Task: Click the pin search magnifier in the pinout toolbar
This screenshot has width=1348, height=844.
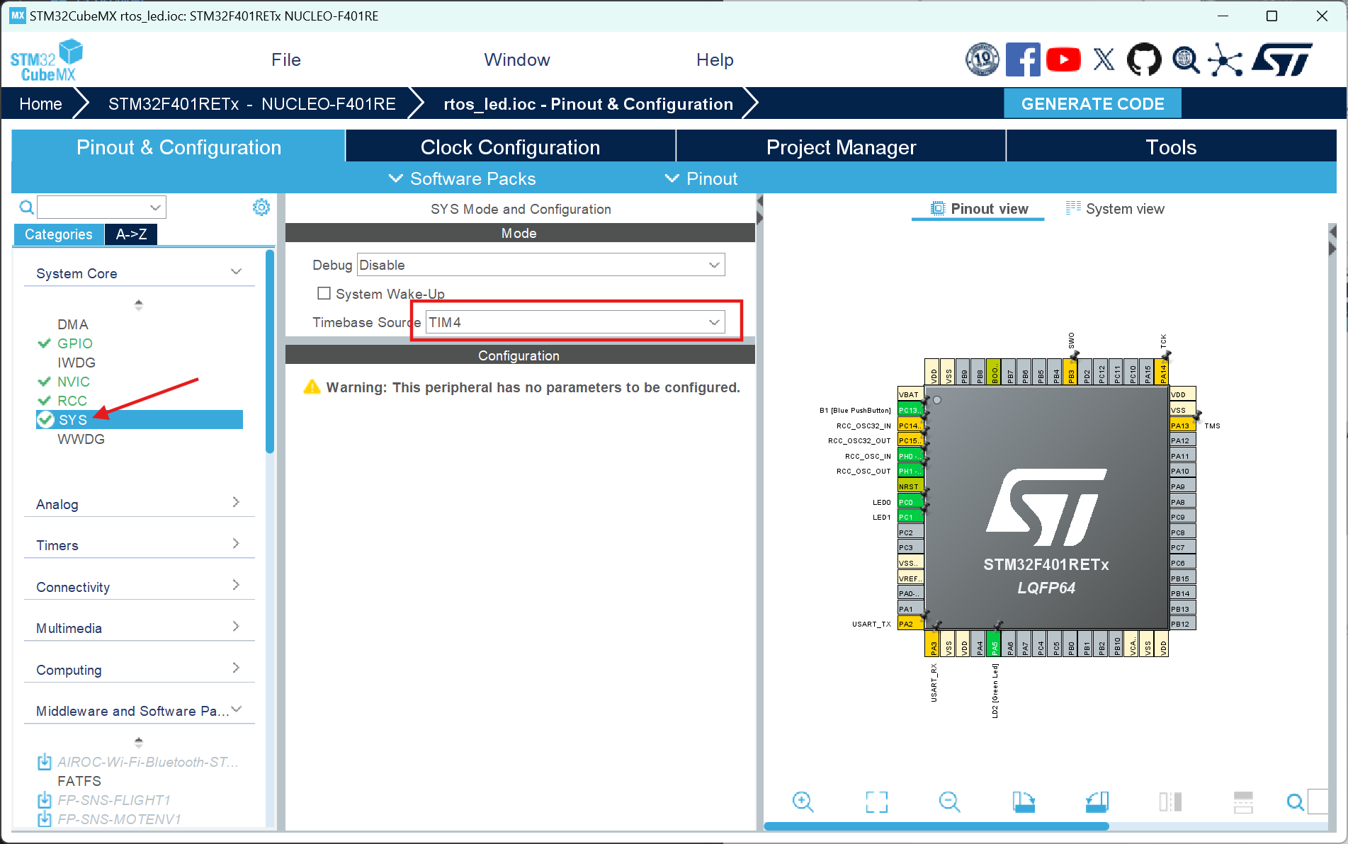Action: pos(1296,802)
